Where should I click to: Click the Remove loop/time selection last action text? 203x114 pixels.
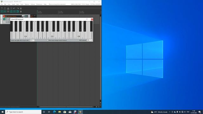click(x=57, y=4)
